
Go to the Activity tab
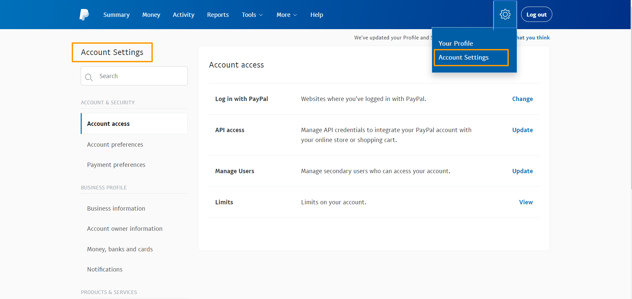pos(183,15)
